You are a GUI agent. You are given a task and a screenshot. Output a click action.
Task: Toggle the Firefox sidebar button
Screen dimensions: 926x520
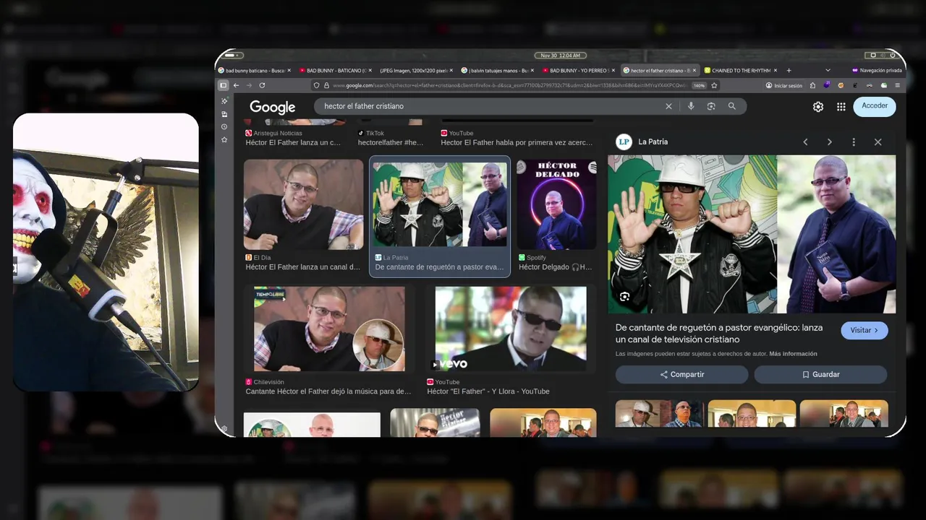(223, 85)
